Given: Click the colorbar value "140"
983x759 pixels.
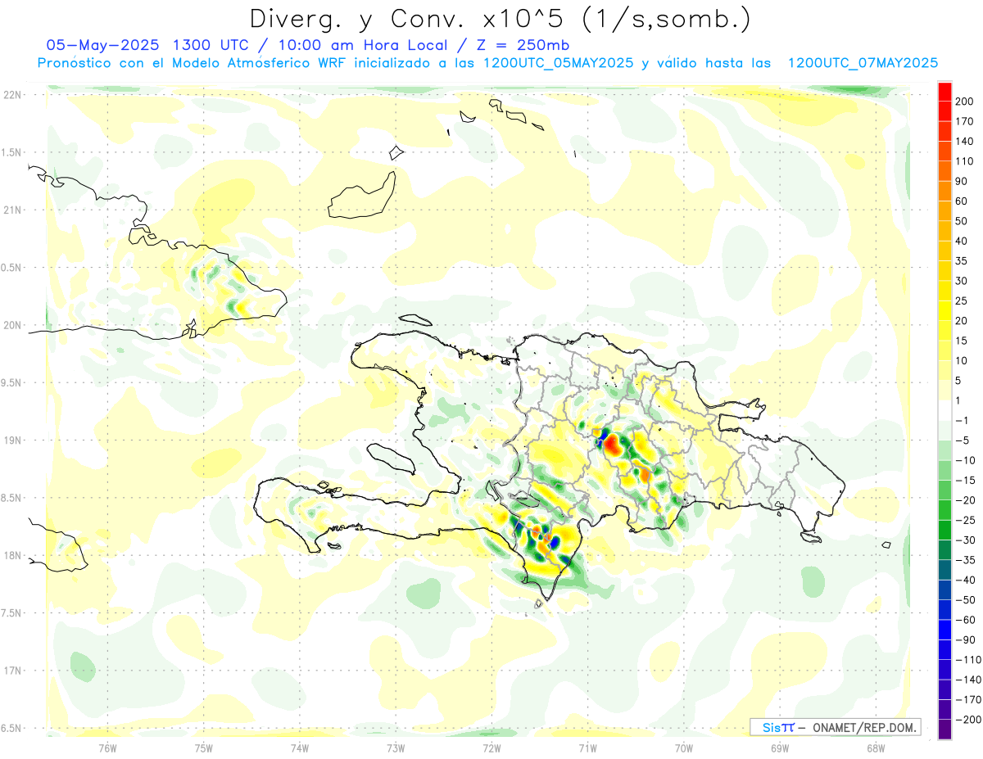Looking at the screenshot, I should (x=965, y=142).
